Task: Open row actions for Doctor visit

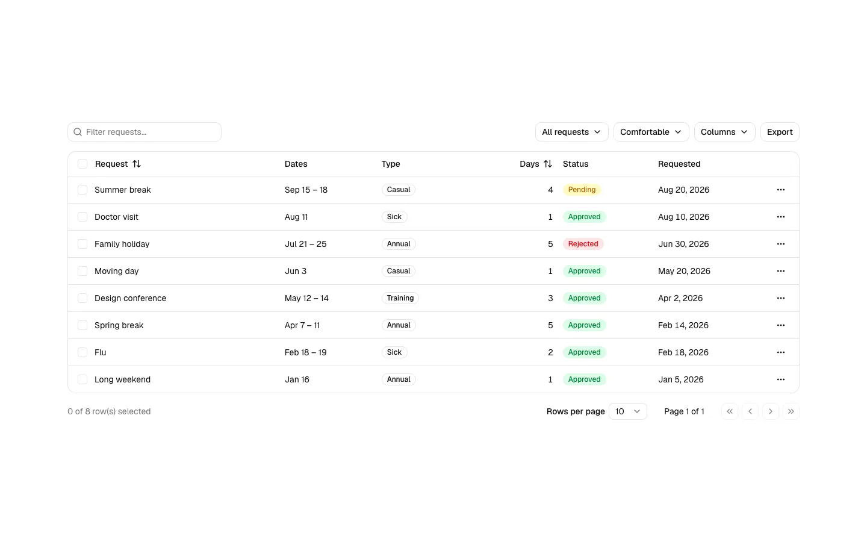Action: point(781,217)
